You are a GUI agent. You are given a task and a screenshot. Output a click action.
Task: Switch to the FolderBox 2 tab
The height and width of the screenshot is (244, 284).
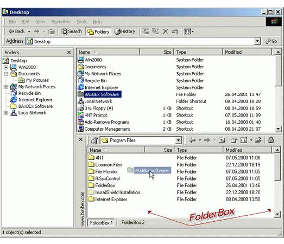(x=133, y=222)
